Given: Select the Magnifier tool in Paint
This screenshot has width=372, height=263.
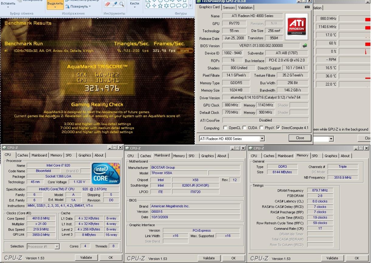Looking at the screenshot, I should pos(122,4).
